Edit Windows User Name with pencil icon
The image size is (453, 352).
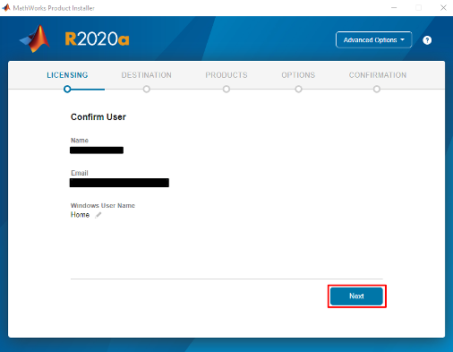tap(98, 215)
